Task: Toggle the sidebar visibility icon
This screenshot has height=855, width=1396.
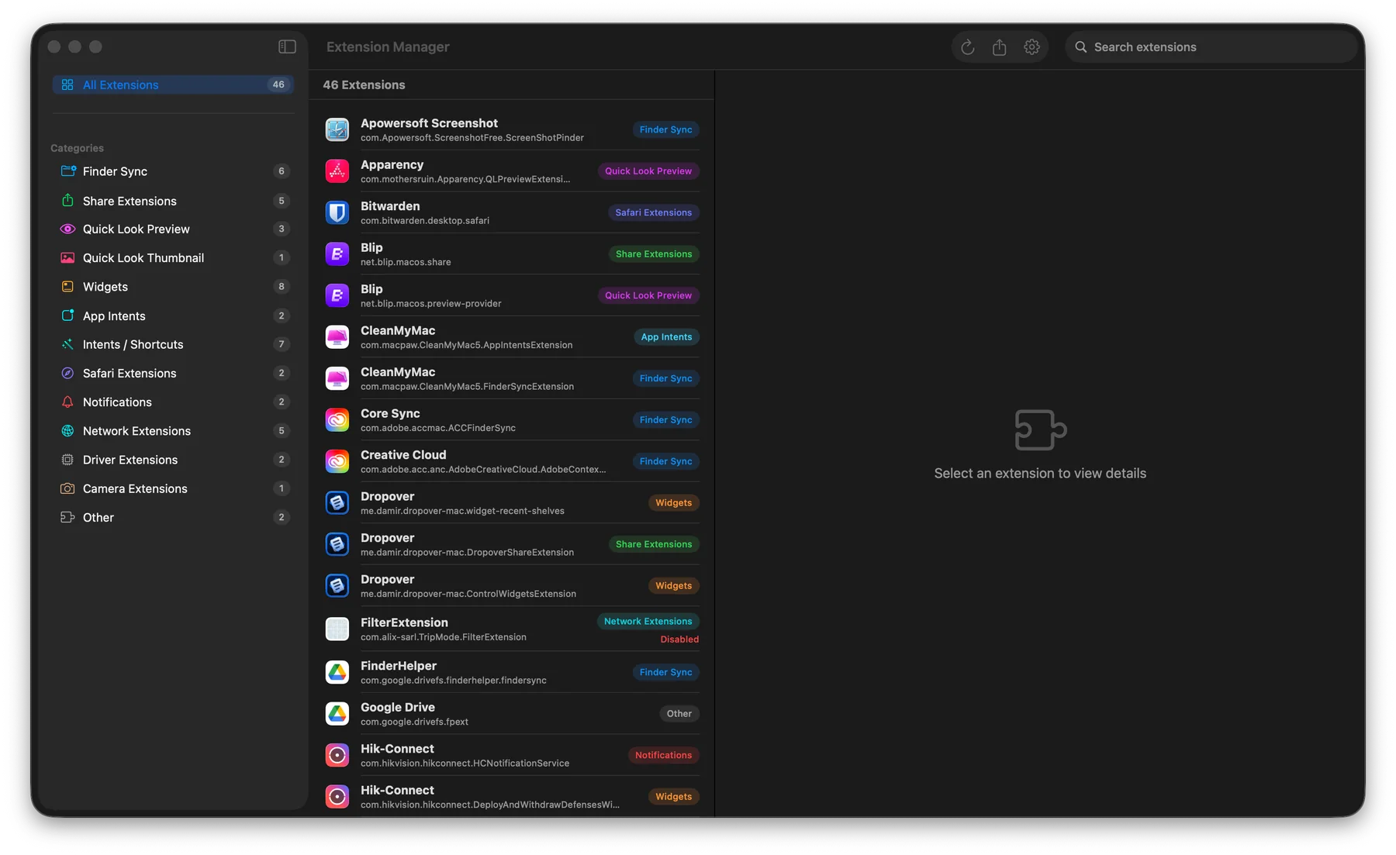Action: pyautogui.click(x=287, y=47)
